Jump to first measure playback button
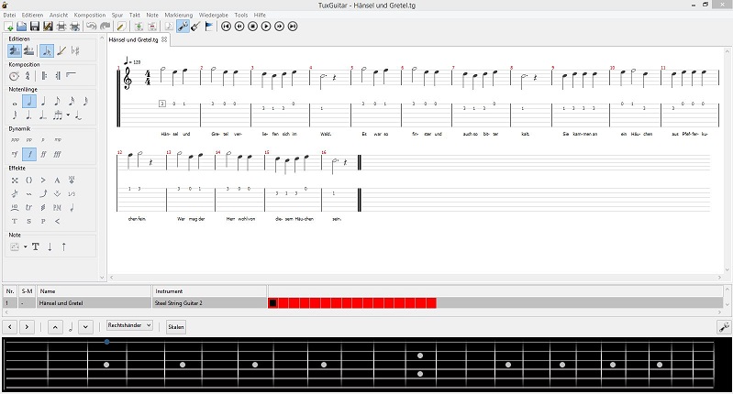733x394 pixels. click(227, 27)
